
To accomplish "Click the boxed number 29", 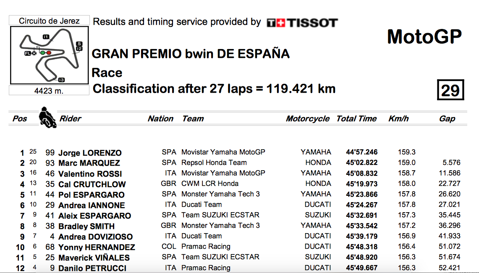I will [450, 90].
